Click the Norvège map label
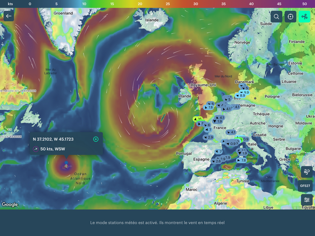The image size is (315, 236). tap(242, 42)
